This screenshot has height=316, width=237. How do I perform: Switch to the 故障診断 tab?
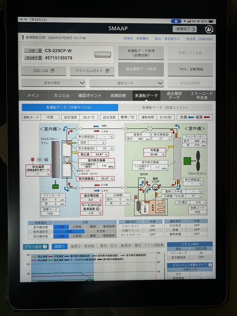(x=118, y=95)
